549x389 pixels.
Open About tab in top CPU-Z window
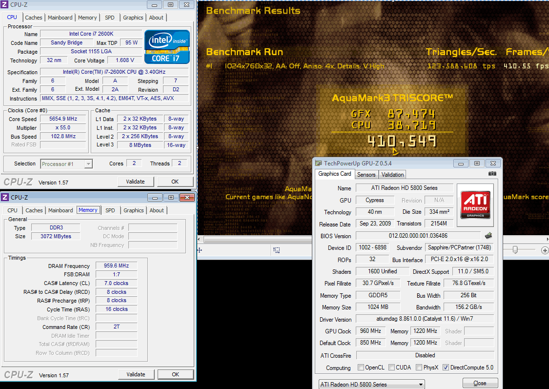click(x=156, y=18)
